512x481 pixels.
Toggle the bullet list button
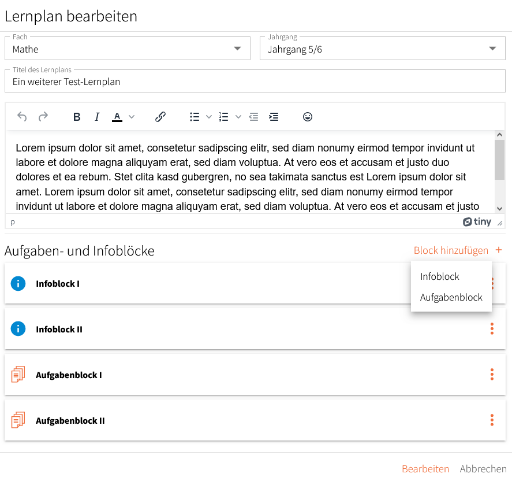pos(195,117)
